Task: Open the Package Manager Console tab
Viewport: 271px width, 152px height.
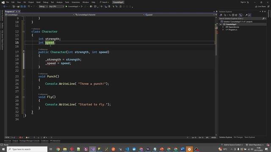Action: click(29, 141)
